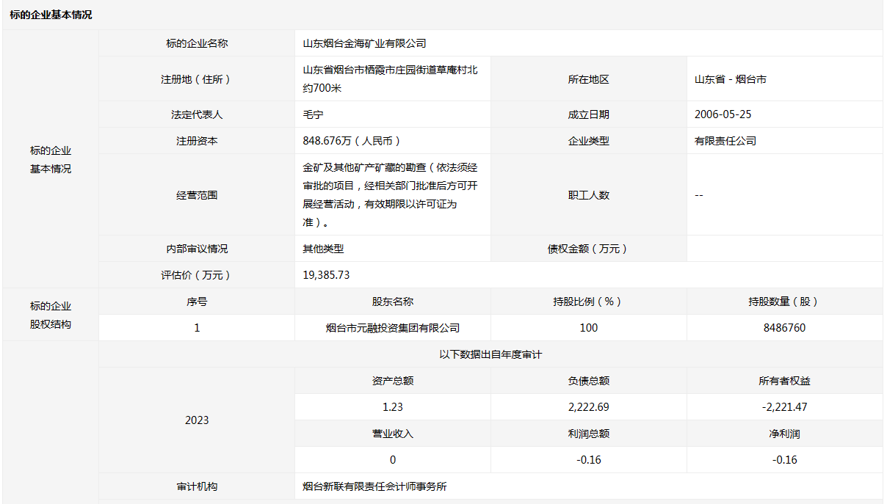Image resolution: width=887 pixels, height=504 pixels.
Task: Click the region value 山东省 - 烟台市
Action: (x=730, y=79)
